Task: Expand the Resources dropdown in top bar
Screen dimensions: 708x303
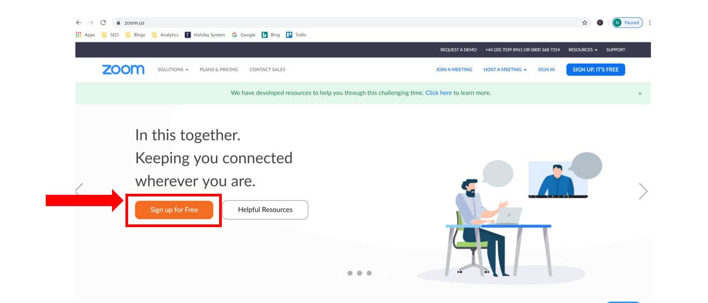Action: click(583, 50)
